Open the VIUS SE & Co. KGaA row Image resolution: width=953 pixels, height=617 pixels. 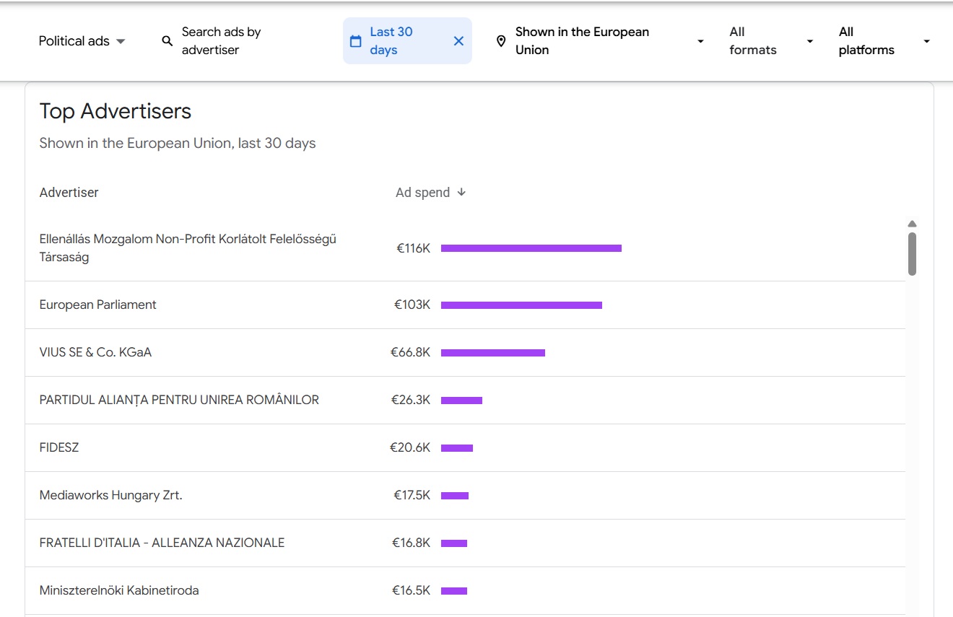click(x=465, y=353)
